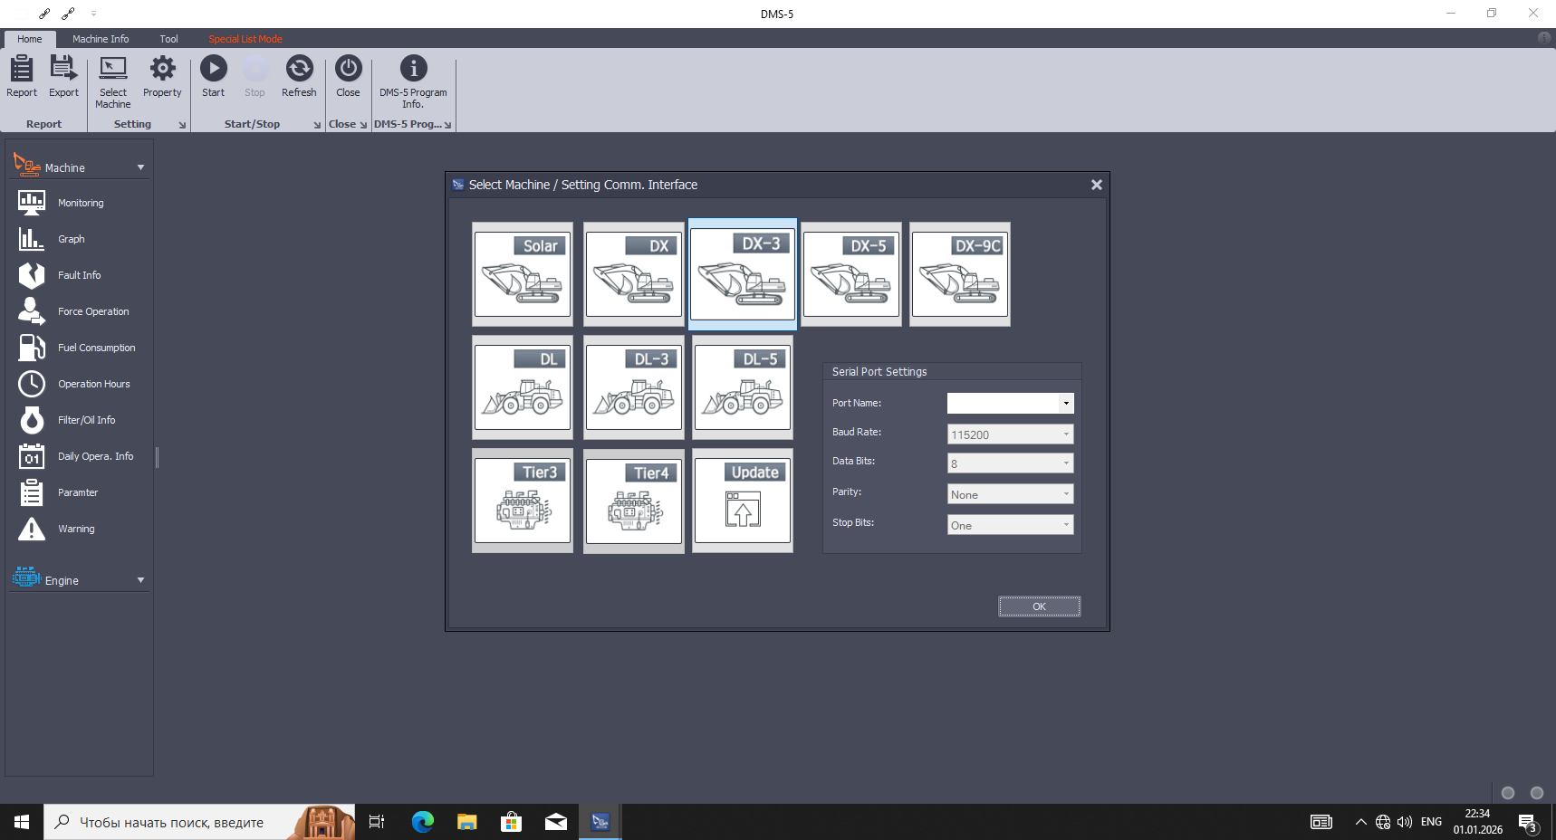
Task: Open DMS-5 Program Info
Action: coord(413,82)
